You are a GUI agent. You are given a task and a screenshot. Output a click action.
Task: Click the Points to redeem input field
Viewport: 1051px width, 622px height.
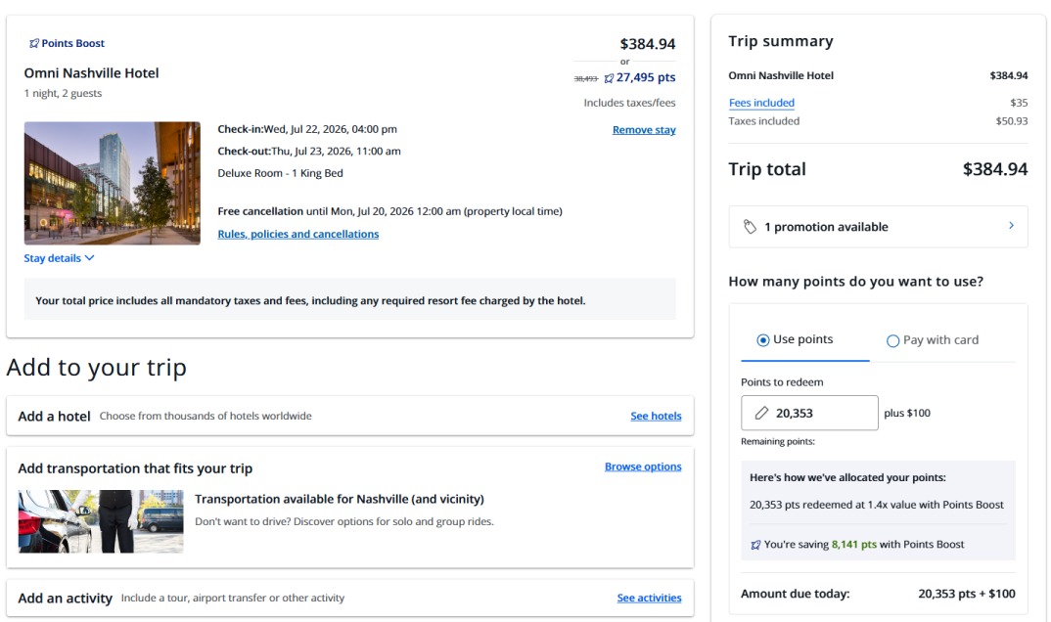(809, 413)
